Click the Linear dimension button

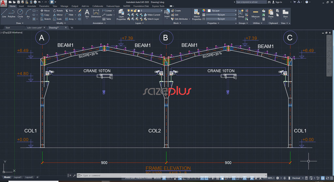click(107, 11)
